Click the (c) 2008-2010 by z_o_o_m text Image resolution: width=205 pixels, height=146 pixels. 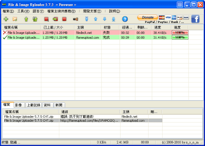(180, 142)
